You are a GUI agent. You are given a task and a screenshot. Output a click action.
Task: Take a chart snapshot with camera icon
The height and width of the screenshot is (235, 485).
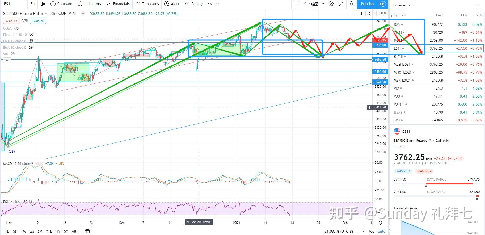[351, 4]
